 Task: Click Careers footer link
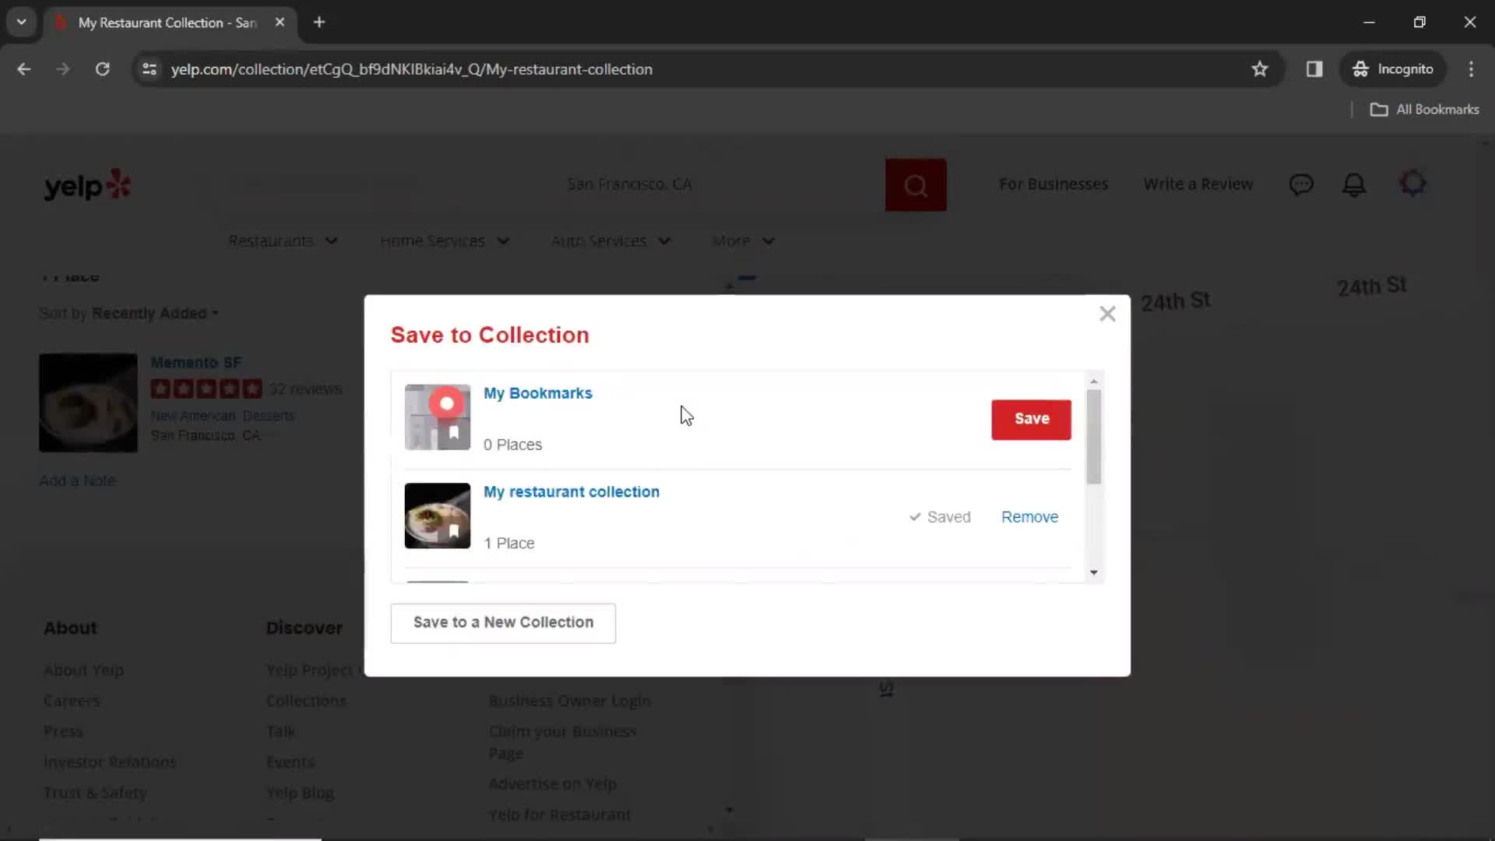coord(72,701)
